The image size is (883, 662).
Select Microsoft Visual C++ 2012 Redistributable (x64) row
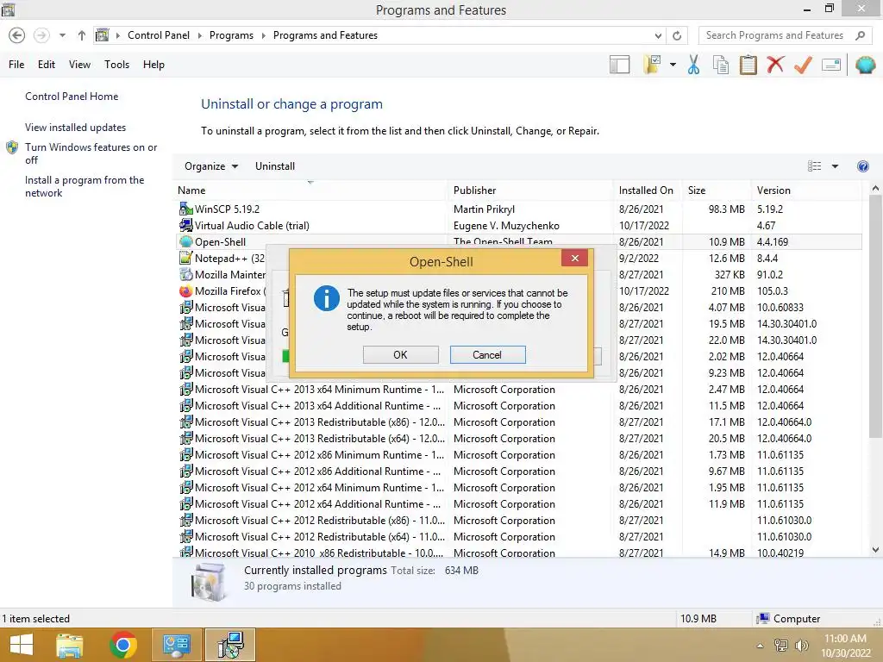518,536
